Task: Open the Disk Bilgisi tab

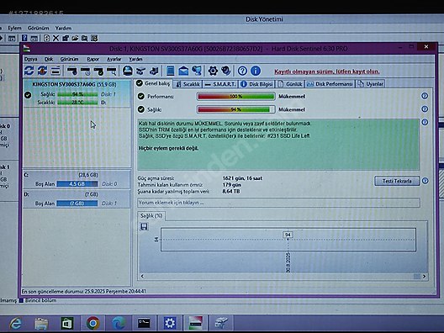Action: (256, 84)
